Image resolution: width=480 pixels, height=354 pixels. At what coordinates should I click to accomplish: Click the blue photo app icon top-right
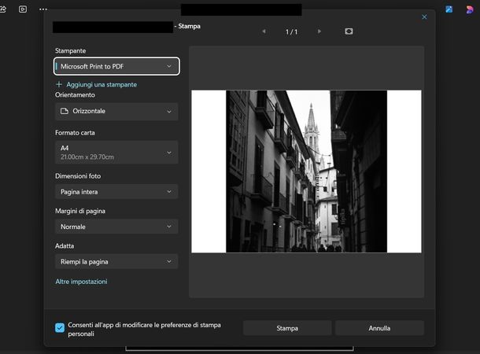tap(449, 9)
